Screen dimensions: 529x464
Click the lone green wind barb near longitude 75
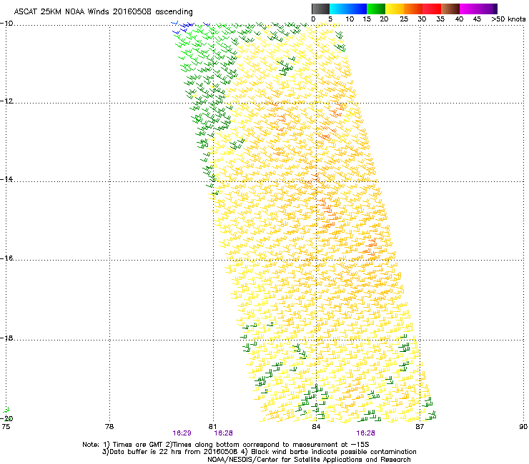pyautogui.click(x=6, y=410)
